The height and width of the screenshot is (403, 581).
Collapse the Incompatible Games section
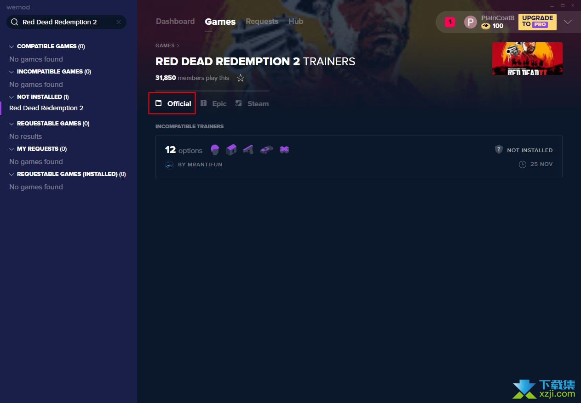click(x=12, y=72)
